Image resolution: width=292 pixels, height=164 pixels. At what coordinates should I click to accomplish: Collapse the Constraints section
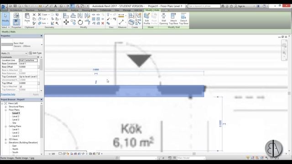(x=38, y=57)
